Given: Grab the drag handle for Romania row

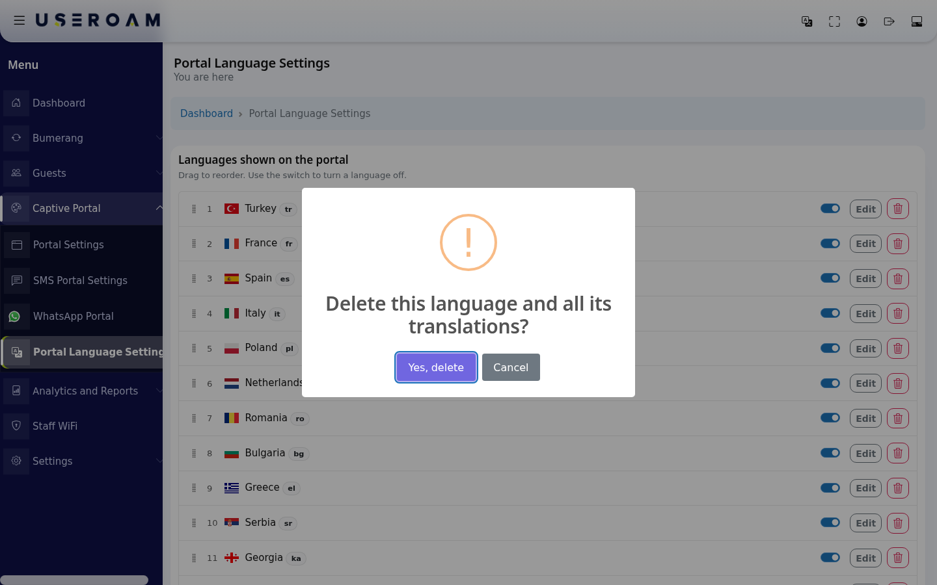Looking at the screenshot, I should tap(194, 418).
